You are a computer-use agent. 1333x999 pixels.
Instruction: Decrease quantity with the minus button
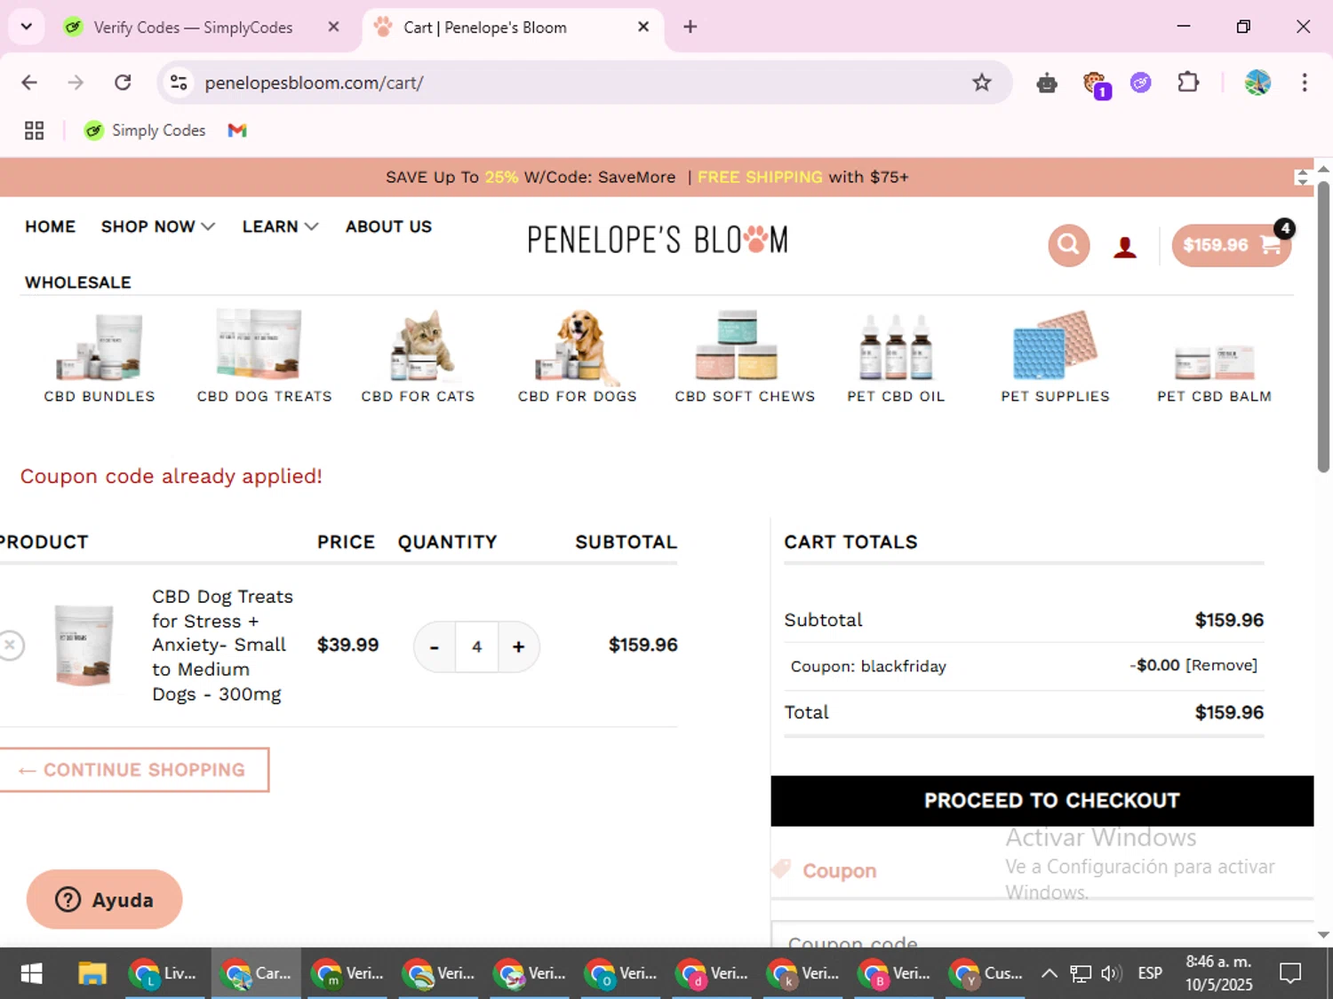[x=434, y=647]
